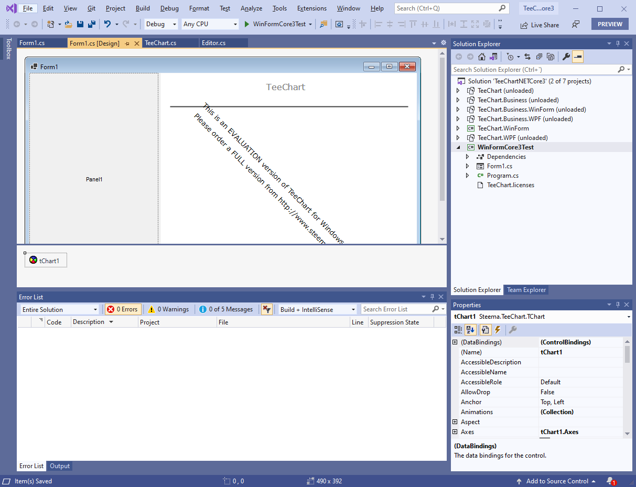
Task: Open the File menu
Action: pyautogui.click(x=28, y=8)
